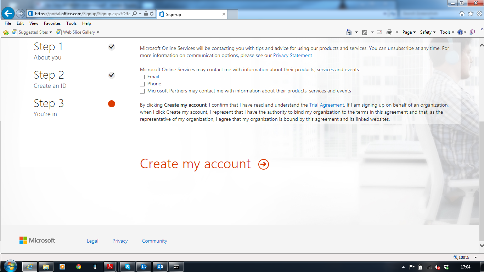Open the Safety dropdown menu
The height and width of the screenshot is (272, 484).
tap(428, 32)
